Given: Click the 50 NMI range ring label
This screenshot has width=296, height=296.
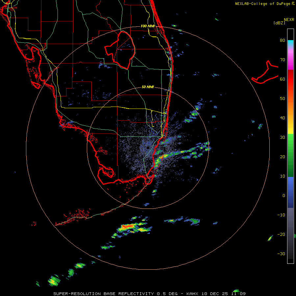Looking at the screenshot, I should [x=148, y=87].
